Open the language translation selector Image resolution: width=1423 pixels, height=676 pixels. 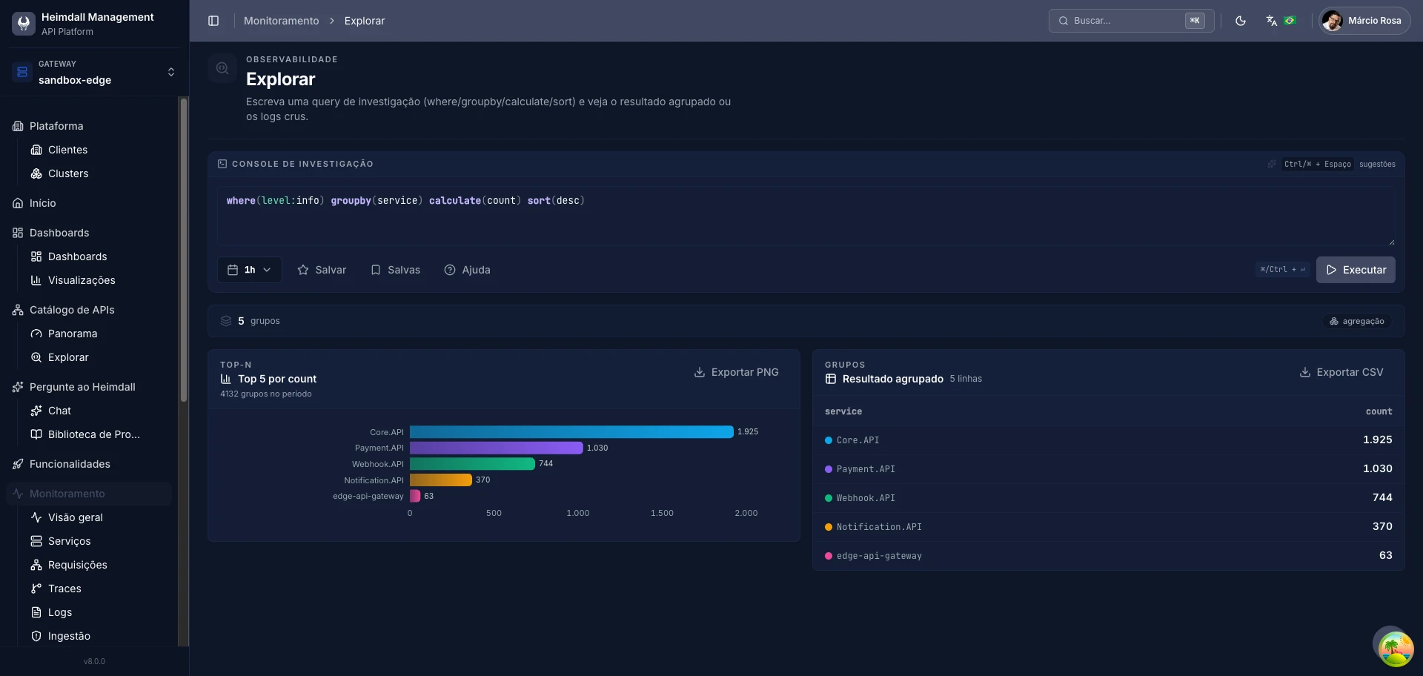1281,21
